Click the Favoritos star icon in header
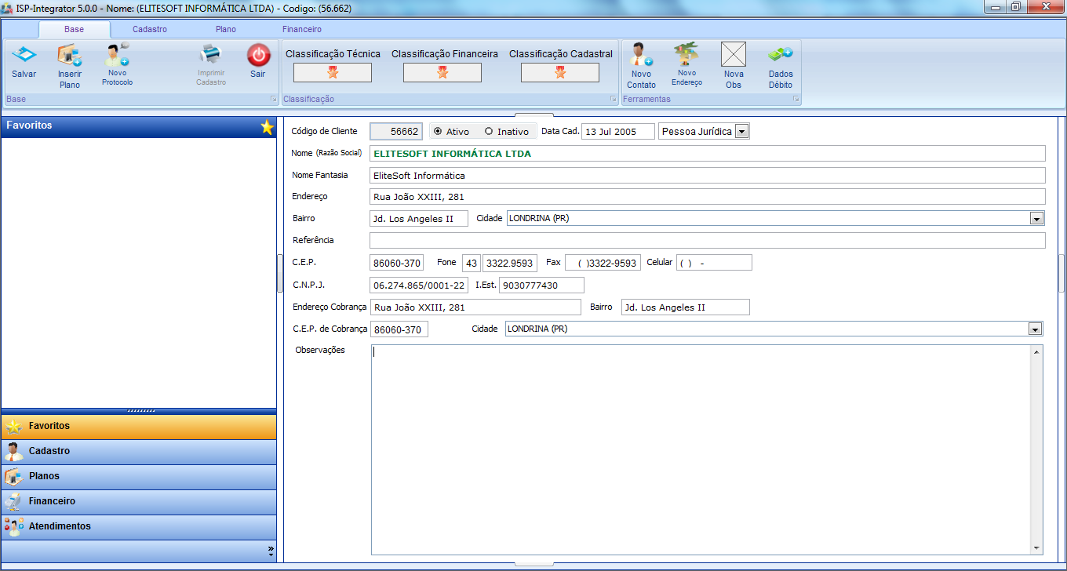Viewport: 1067px width, 571px height. 268,127
